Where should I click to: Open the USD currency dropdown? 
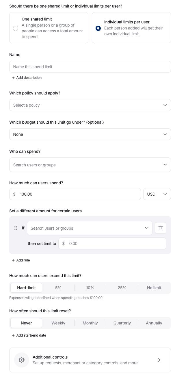click(157, 194)
